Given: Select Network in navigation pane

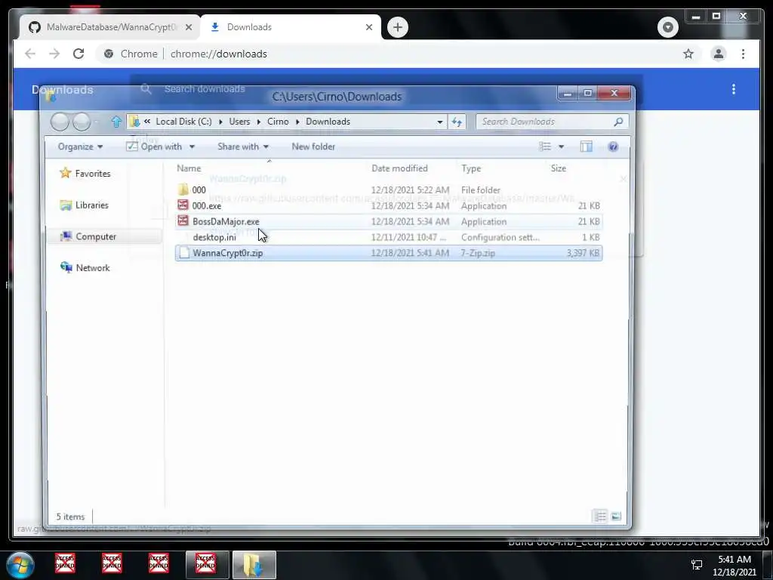Looking at the screenshot, I should pyautogui.click(x=85, y=268).
